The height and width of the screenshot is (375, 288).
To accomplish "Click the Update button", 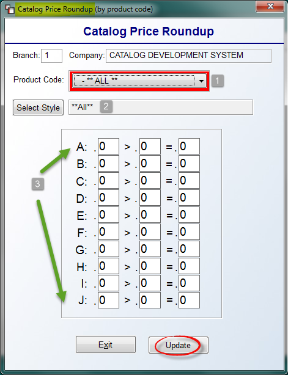I will pos(179,345).
